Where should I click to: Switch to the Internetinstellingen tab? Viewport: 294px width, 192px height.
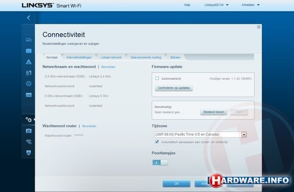pyautogui.click(x=79, y=57)
